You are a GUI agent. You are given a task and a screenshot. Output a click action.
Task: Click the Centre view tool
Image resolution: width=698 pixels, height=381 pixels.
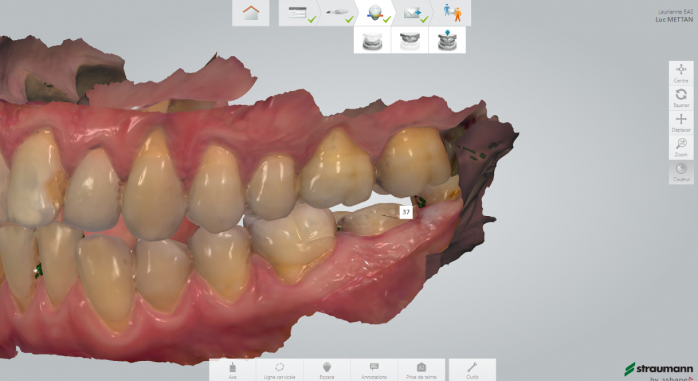(x=681, y=73)
